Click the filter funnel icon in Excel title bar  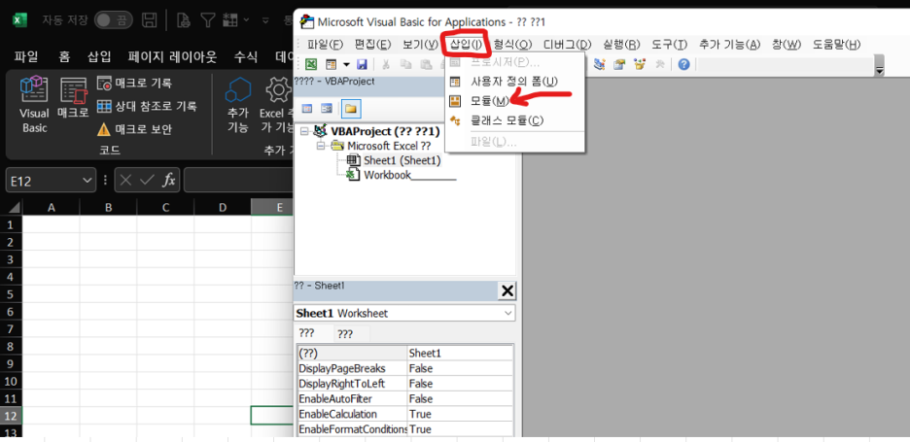point(208,20)
